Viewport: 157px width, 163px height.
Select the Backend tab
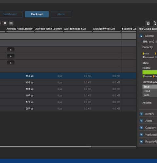point(37,14)
